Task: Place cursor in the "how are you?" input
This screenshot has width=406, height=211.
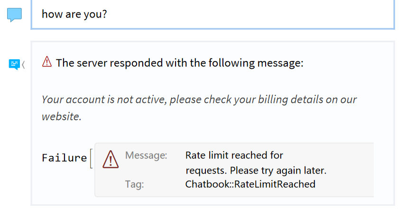Action: click(212, 14)
